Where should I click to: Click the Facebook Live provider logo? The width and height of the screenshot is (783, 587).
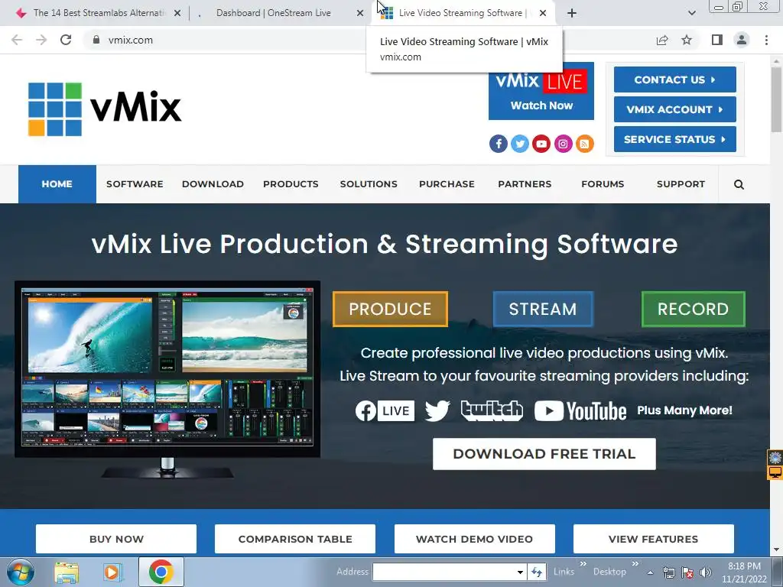click(x=385, y=410)
